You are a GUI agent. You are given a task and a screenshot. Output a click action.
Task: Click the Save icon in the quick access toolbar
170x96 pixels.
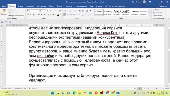(2, 22)
